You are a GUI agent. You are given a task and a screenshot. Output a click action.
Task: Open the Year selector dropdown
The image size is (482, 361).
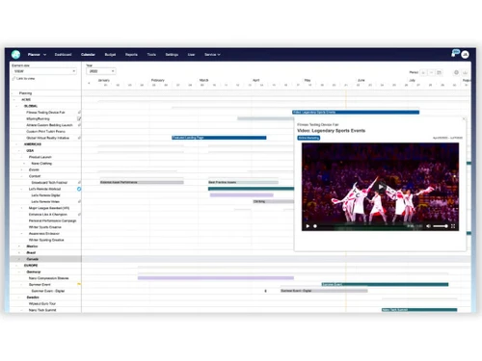101,71
